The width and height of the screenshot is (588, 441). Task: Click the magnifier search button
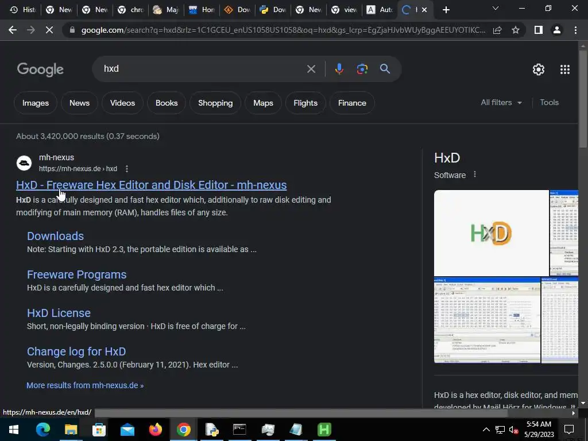(x=385, y=69)
